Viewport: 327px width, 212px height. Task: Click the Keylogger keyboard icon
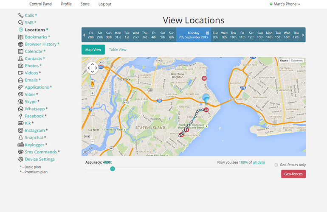21,145
